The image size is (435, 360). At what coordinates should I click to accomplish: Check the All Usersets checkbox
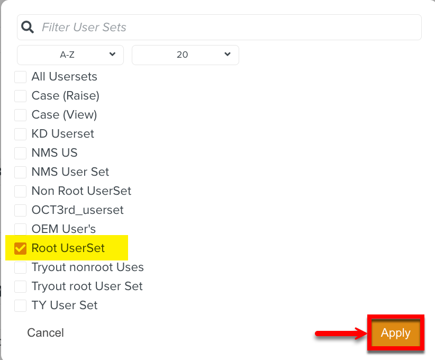point(21,77)
